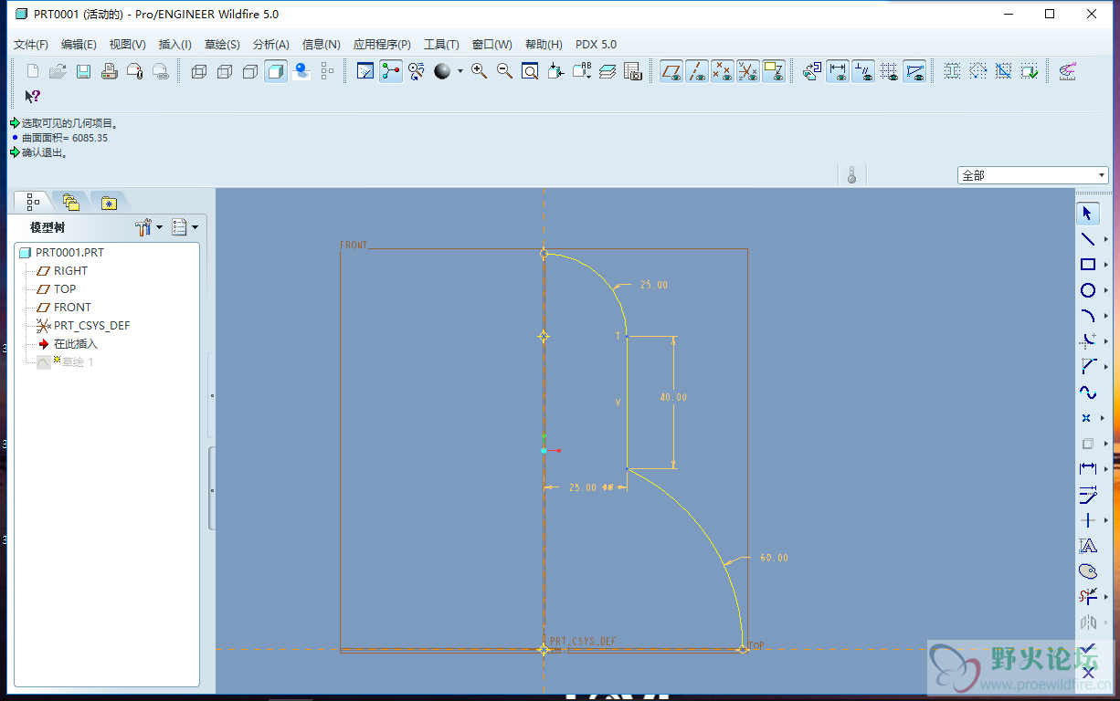1120x701 pixels.
Task: Click the Zoom In magnifier icon
Action: [x=479, y=71]
